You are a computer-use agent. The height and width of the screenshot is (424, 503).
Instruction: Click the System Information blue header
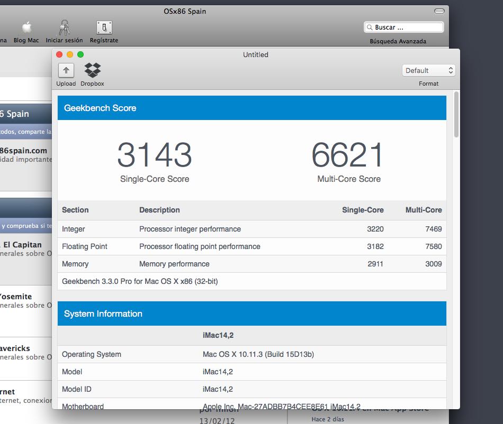(x=252, y=314)
